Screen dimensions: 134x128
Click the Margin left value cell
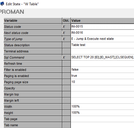[x=102, y=100]
